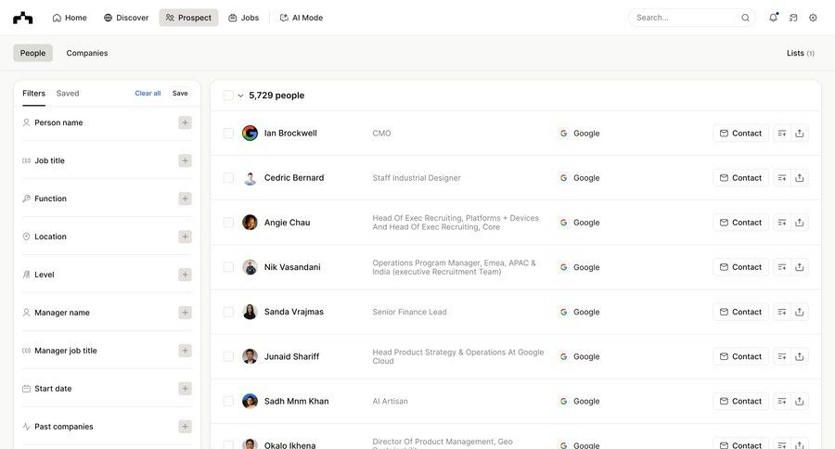Screen dimensions: 835x449
Task: Go to the Home page
Action: coord(70,18)
